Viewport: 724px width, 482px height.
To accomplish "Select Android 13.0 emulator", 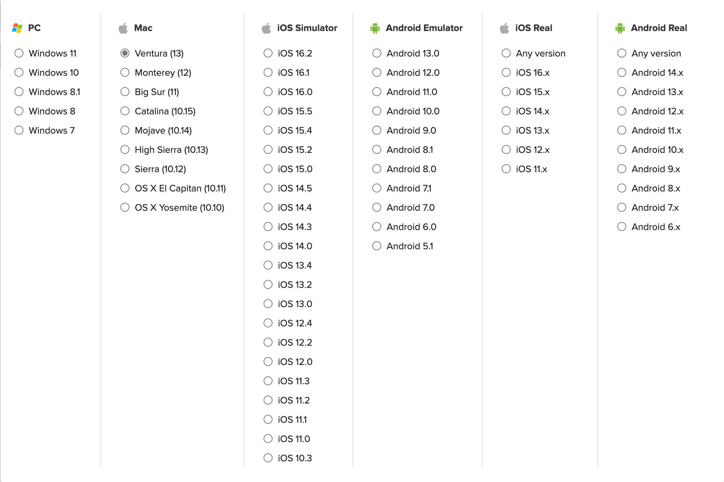I will [x=377, y=53].
